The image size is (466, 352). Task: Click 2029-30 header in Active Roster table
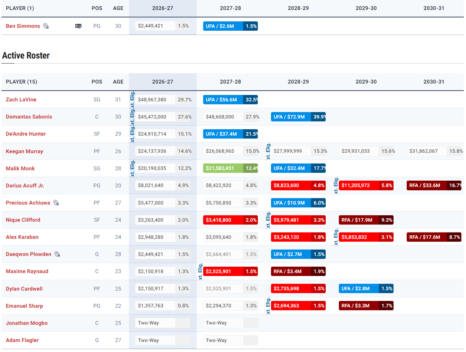[366, 82]
